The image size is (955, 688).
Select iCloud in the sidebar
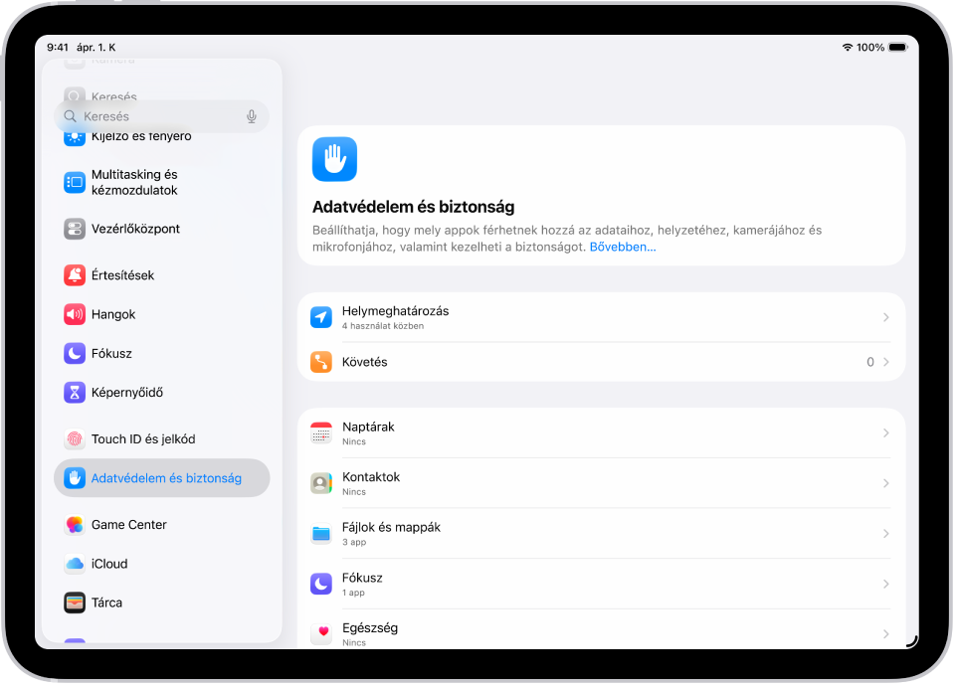tap(162, 564)
